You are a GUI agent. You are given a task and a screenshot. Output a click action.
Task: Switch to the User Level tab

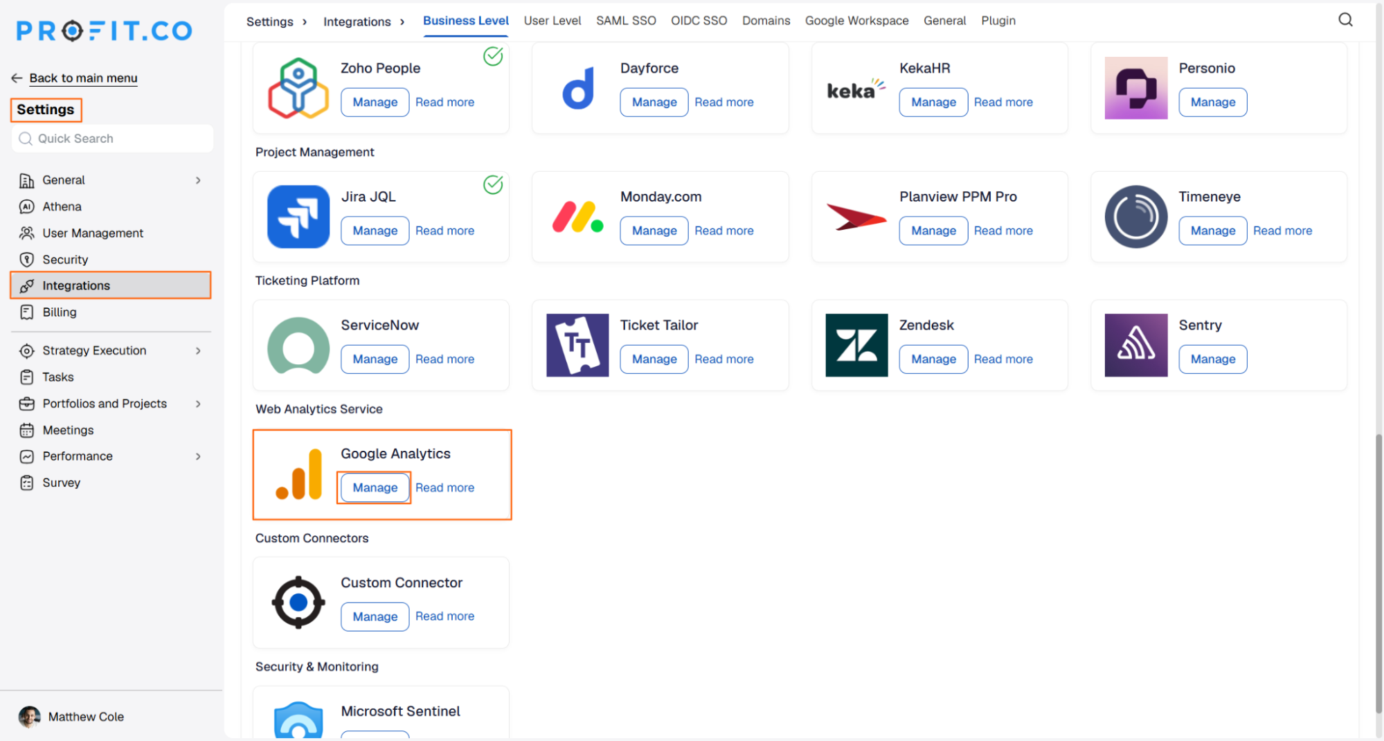(552, 21)
